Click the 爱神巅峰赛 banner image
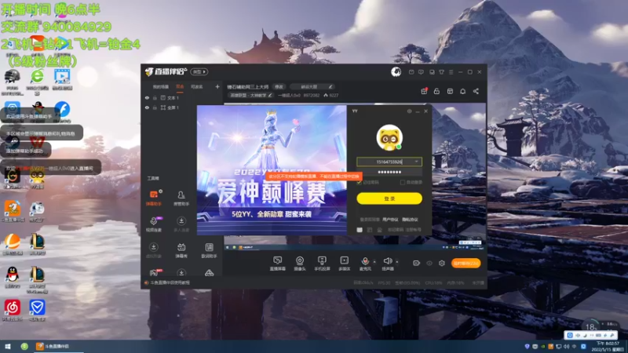The height and width of the screenshot is (353, 628). 272,170
